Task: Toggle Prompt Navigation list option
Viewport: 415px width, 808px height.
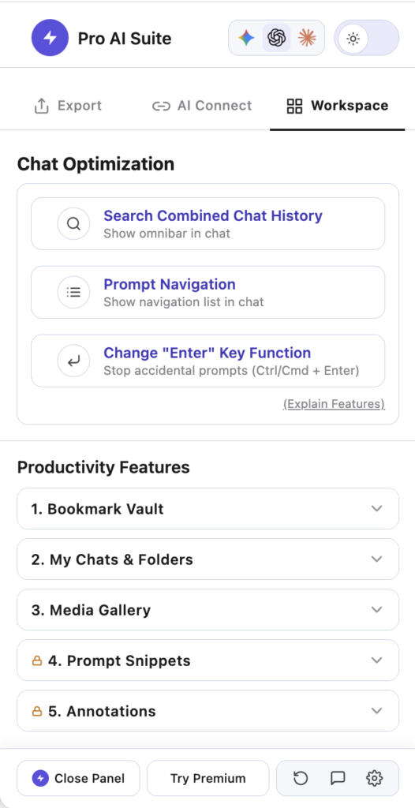Action: pos(207,292)
